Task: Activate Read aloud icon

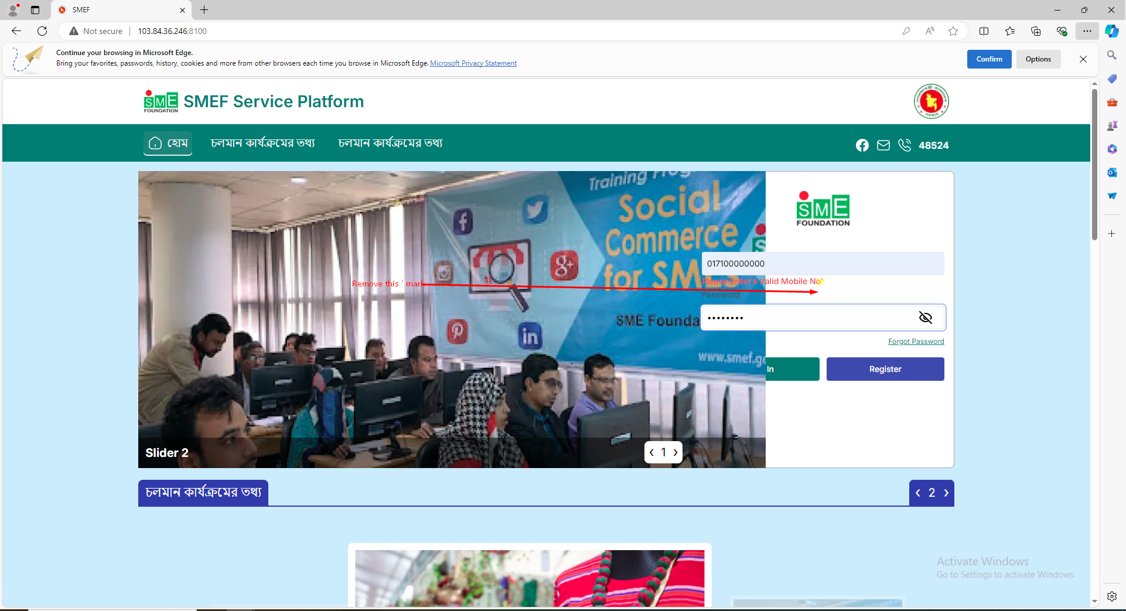Action: coord(930,31)
